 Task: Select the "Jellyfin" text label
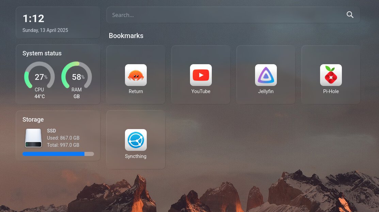266,91
